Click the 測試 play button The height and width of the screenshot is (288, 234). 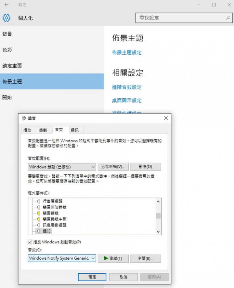pos(113,258)
